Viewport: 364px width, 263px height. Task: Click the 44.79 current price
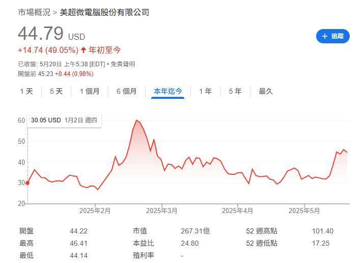click(x=41, y=34)
